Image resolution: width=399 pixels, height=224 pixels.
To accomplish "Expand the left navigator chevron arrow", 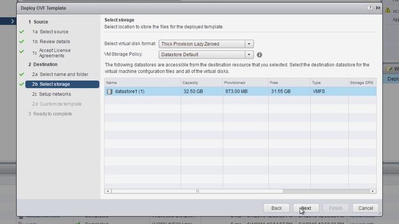I will (12, 21).
